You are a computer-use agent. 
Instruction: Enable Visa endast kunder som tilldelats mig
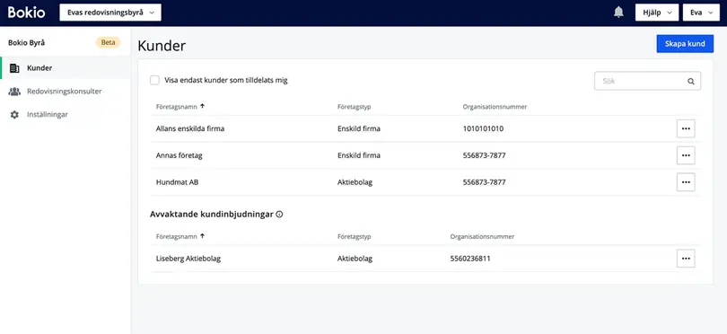point(154,80)
